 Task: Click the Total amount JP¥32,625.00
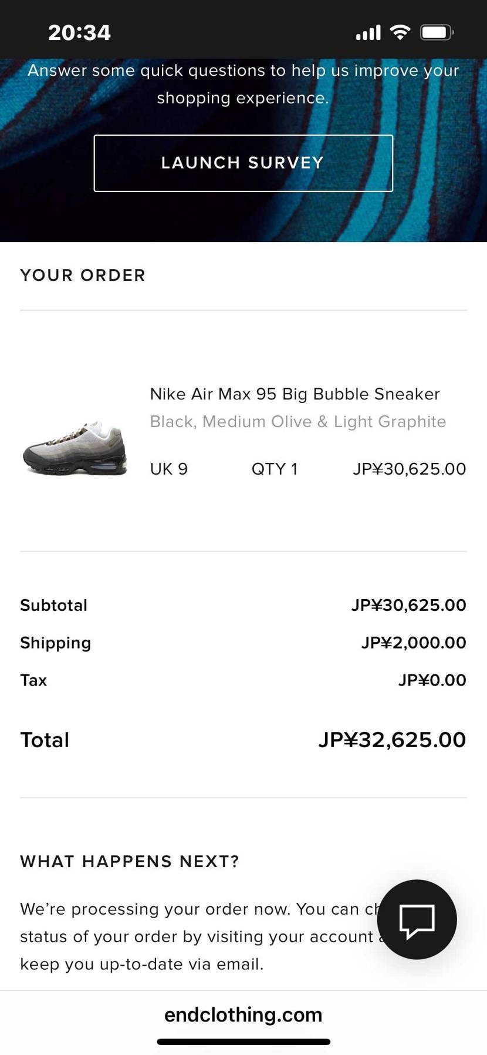[392, 740]
